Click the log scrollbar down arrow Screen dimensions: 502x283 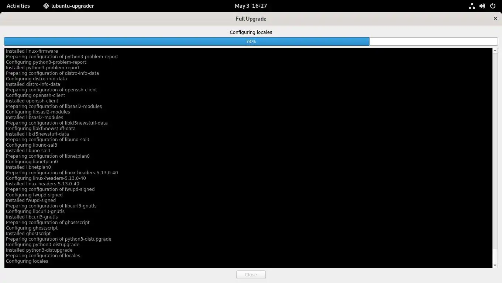(495, 265)
